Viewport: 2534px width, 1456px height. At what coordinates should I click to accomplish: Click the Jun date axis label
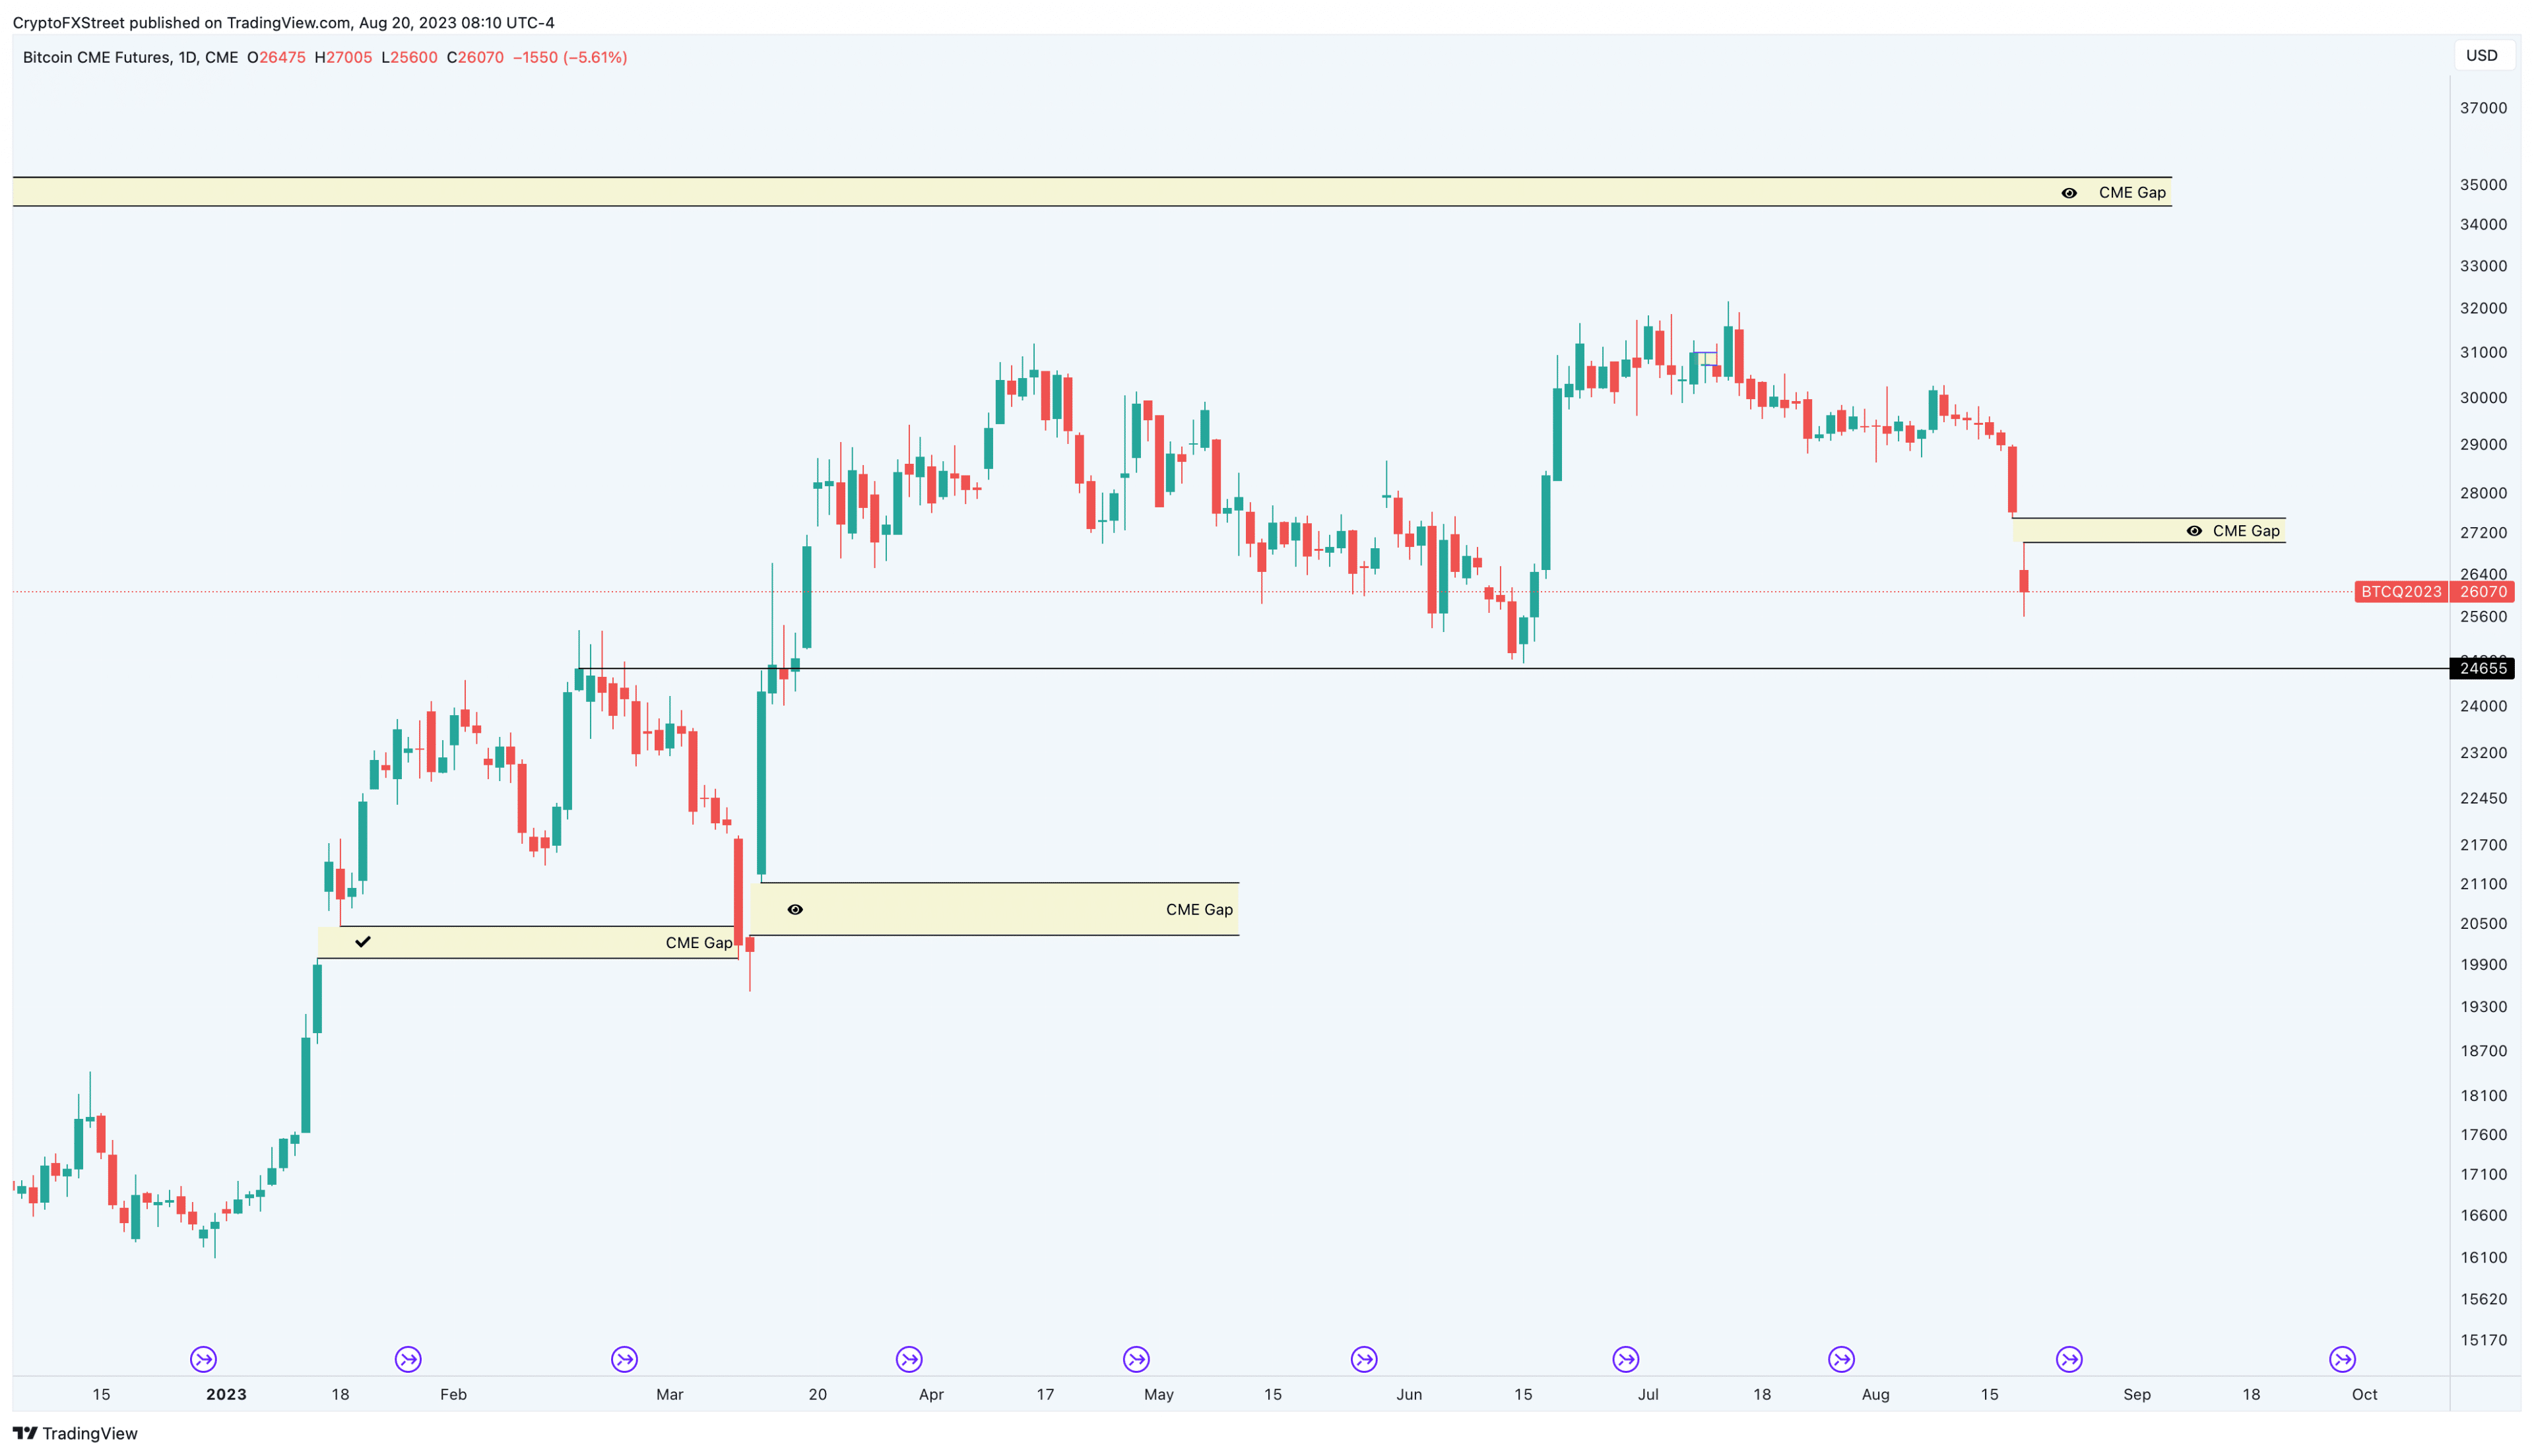coord(1409,1394)
